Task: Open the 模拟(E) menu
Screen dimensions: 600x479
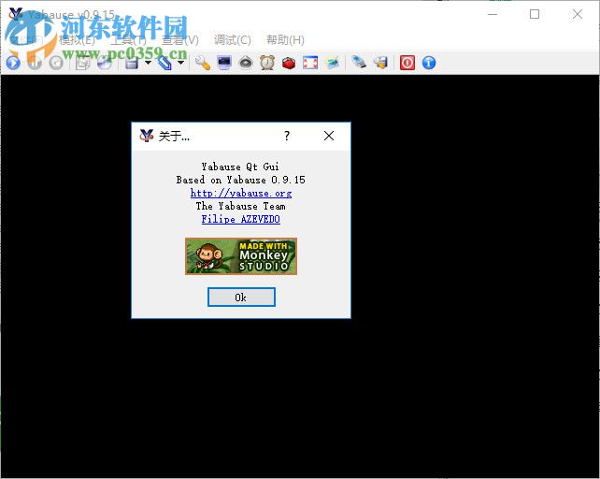Action: coord(77,40)
